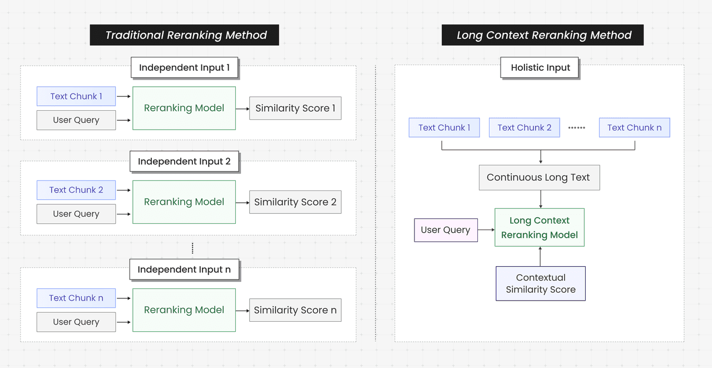Select the Independent Input 2 label
This screenshot has width=712, height=368.
[184, 161]
